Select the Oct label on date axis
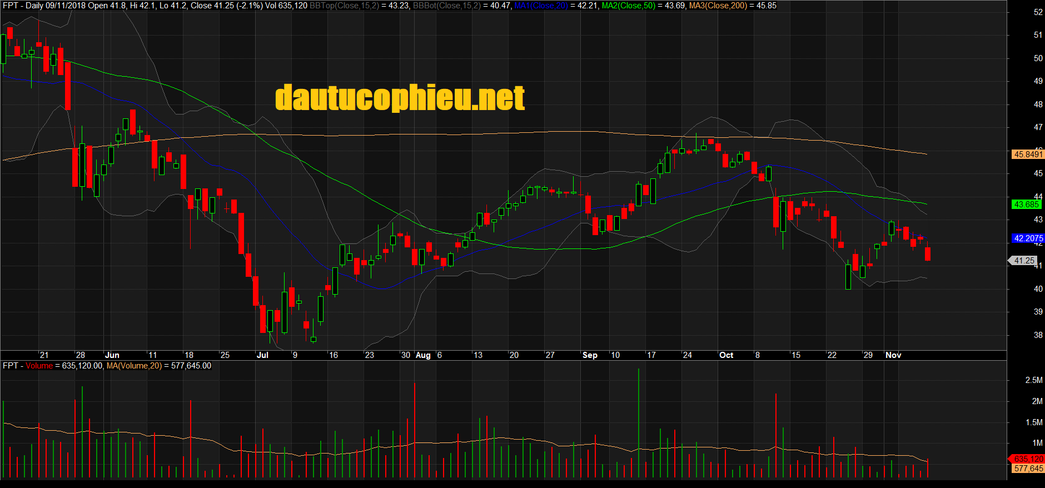 (x=726, y=355)
